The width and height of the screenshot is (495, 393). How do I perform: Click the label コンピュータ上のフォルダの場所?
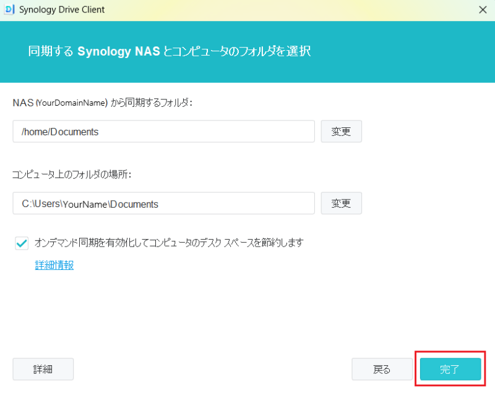tap(72, 174)
